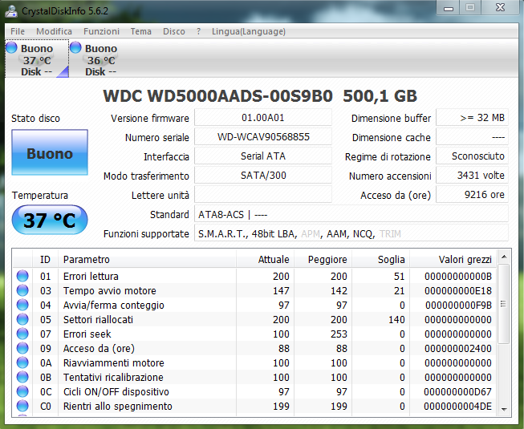Click raw value 000000000E18
Image resolution: width=524 pixels, height=429 pixels.
tap(458, 291)
